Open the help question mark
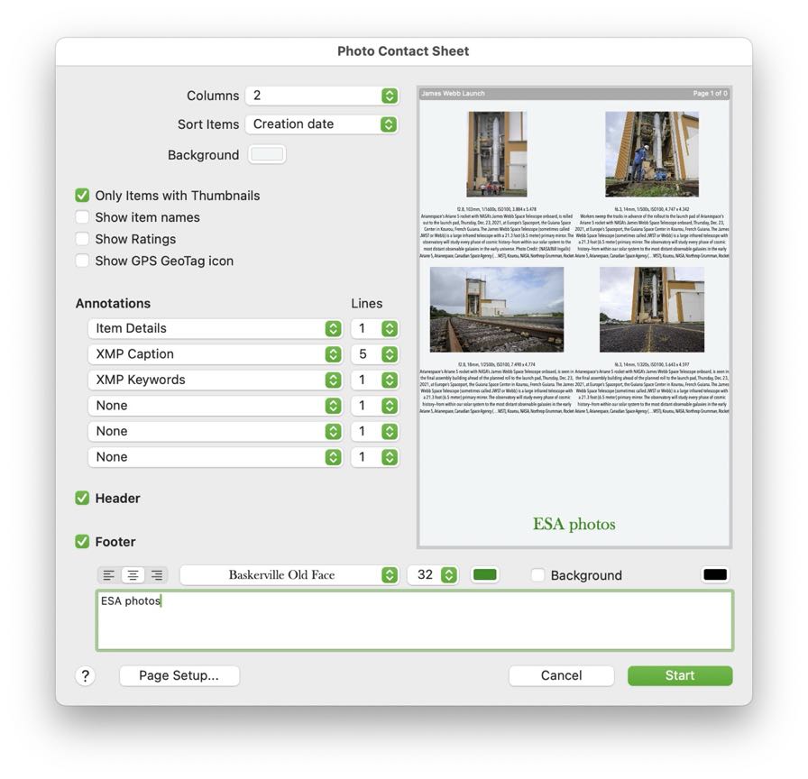 [86, 676]
